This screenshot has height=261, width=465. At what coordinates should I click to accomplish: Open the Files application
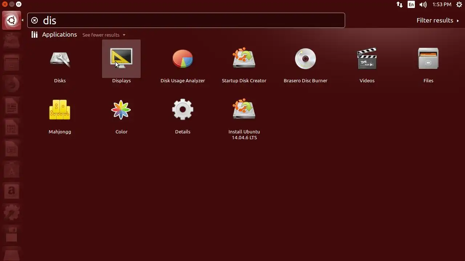[x=428, y=59]
